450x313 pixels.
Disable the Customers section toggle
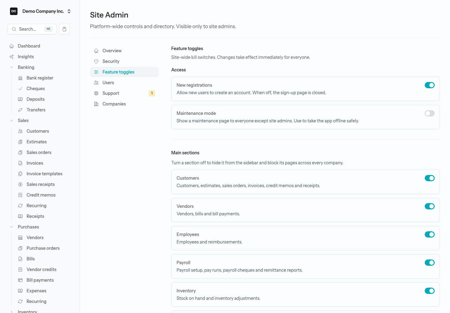pyautogui.click(x=430, y=178)
